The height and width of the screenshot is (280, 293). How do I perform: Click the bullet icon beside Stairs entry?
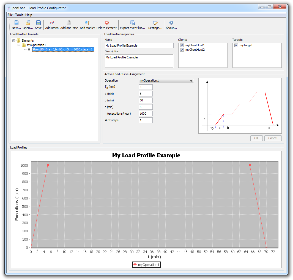click(x=29, y=49)
